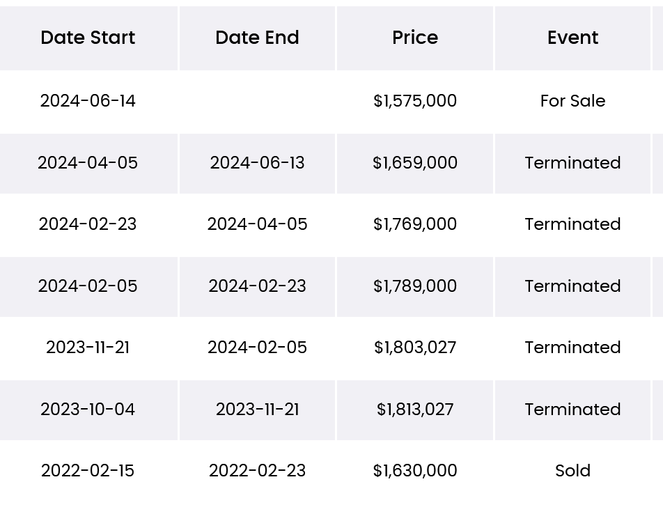Select the $1,769,000 price cell
The height and width of the screenshot is (514, 663).
tap(415, 224)
